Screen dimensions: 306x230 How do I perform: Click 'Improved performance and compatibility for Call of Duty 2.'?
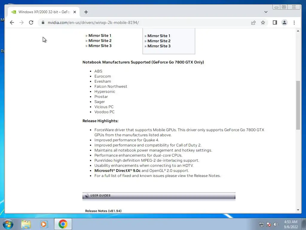148,145
